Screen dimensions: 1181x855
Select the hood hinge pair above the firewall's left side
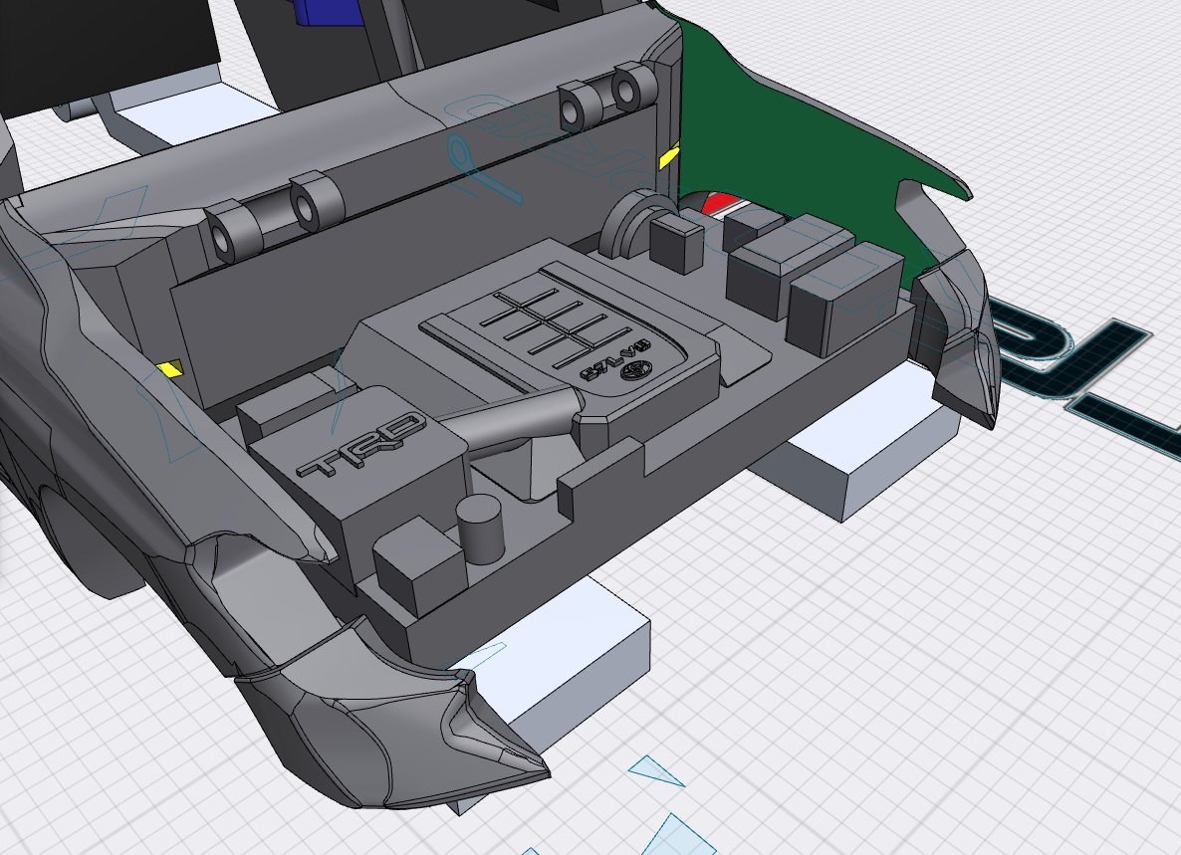[x=274, y=216]
